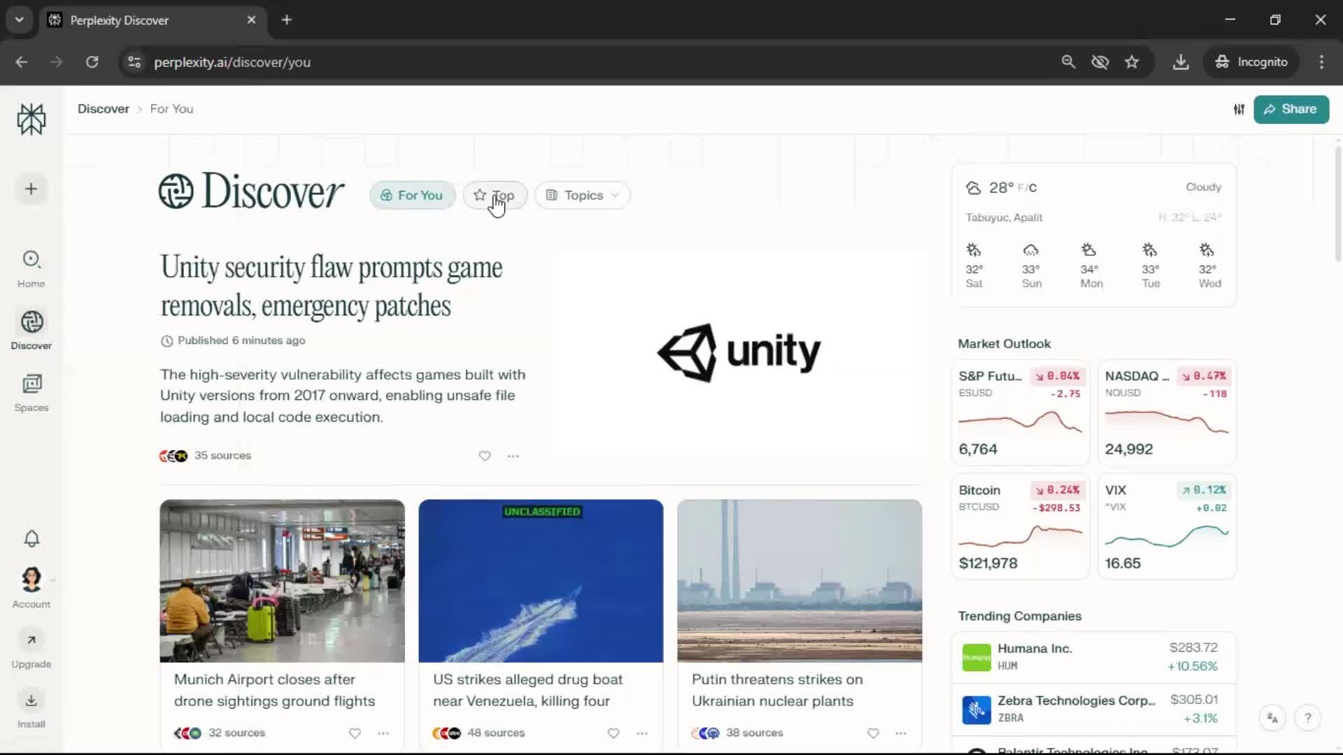Expand the Topics dropdown
Image resolution: width=1343 pixels, height=755 pixels.
[x=583, y=195]
